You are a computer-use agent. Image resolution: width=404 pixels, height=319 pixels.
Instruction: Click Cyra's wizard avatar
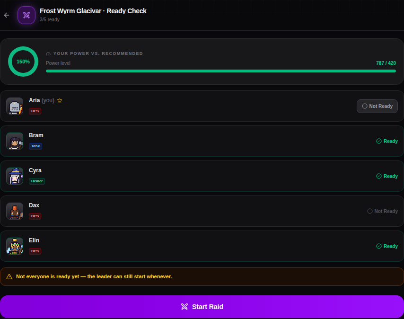click(x=15, y=176)
